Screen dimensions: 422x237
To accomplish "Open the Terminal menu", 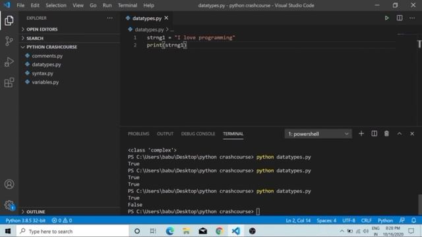I will pyautogui.click(x=127, y=5).
